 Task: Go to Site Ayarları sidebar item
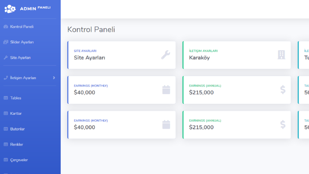[20, 58]
